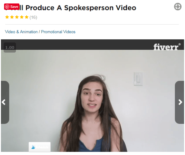Click the Pinterest logo circle icon
This screenshot has height=155, width=185.
7,7
